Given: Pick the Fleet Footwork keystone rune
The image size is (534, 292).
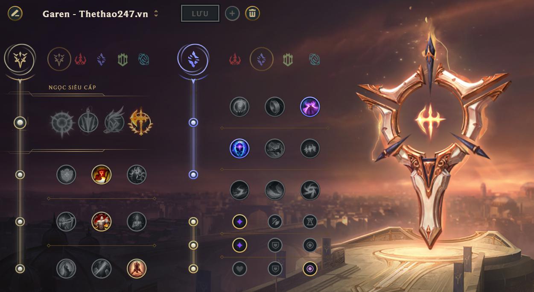Looking at the screenshot, I should coord(114,123).
